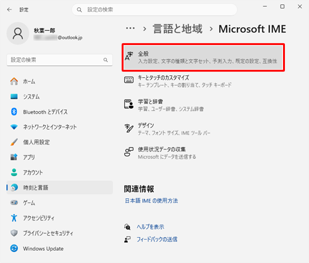Click the 個人用設定 paintbrush icon
Screen dimensions: 309x263
pyautogui.click(x=14, y=142)
